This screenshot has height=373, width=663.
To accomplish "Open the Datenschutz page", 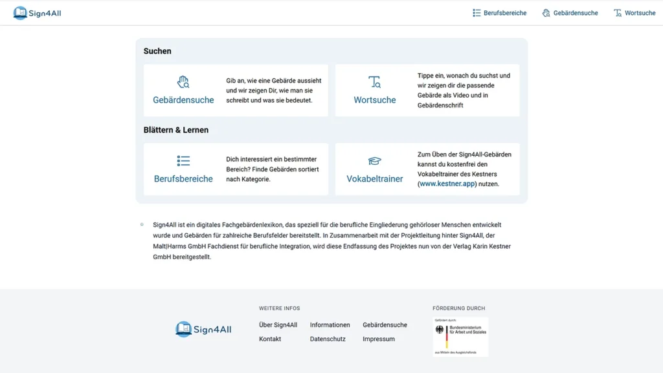I will tap(328, 338).
